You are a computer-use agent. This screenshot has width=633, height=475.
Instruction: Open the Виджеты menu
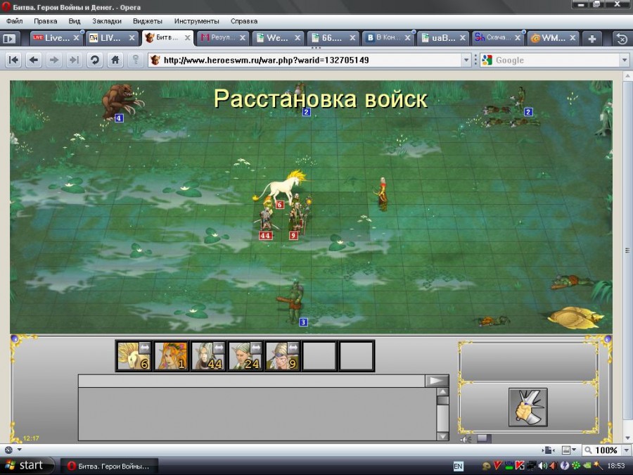coord(148,21)
